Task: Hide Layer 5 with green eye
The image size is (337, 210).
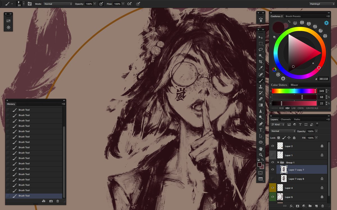Action: [x=272, y=197]
